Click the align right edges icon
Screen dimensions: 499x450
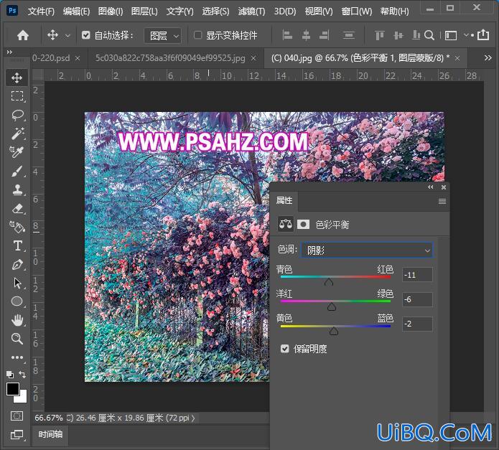click(x=325, y=35)
